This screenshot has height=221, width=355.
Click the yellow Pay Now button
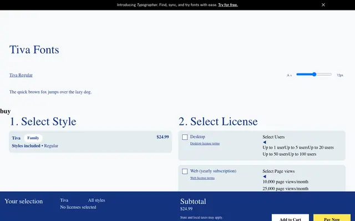332,218
